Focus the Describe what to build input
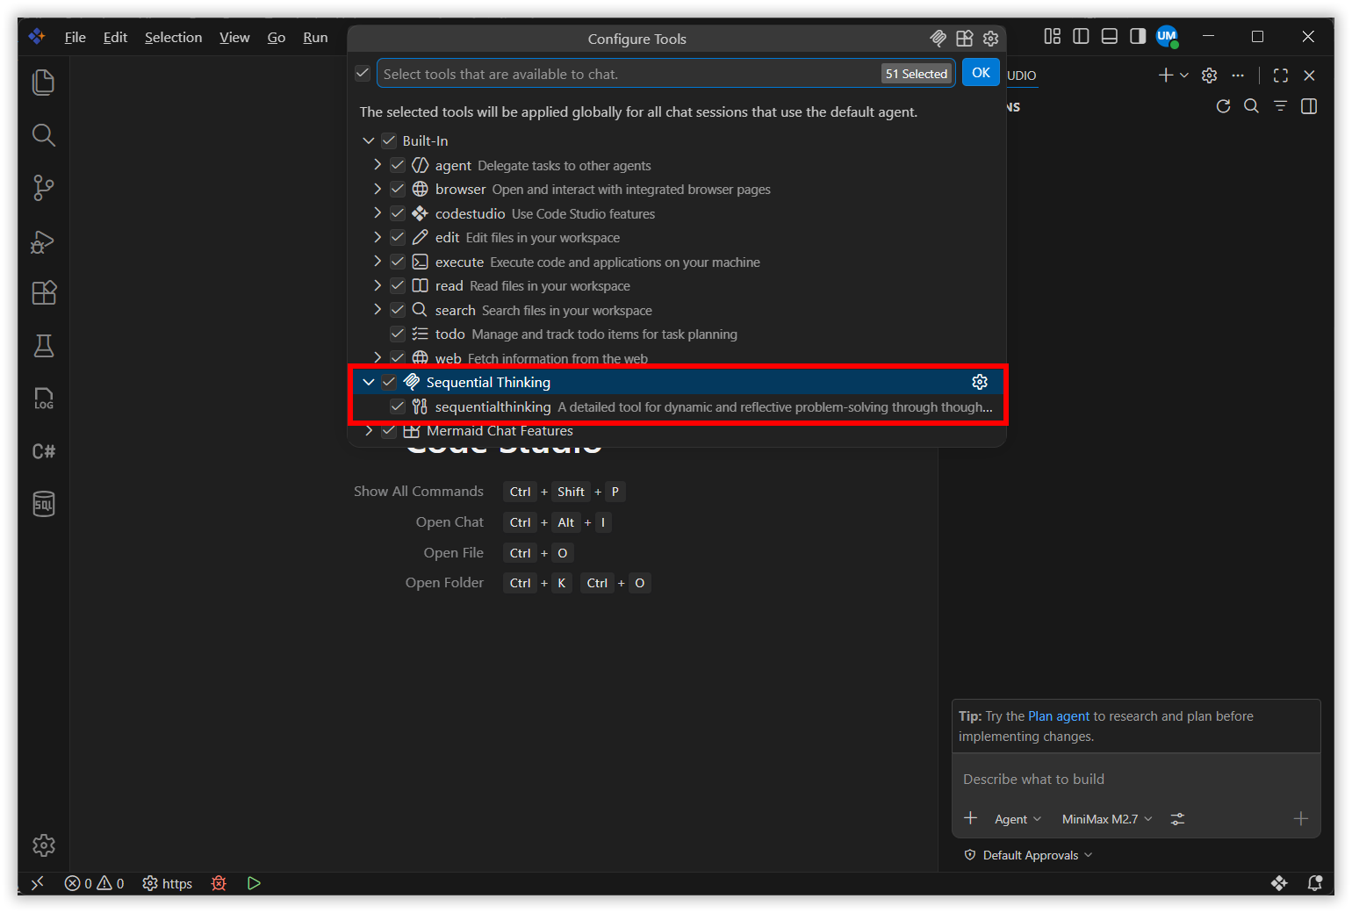The image size is (1352, 913). (x=1136, y=779)
